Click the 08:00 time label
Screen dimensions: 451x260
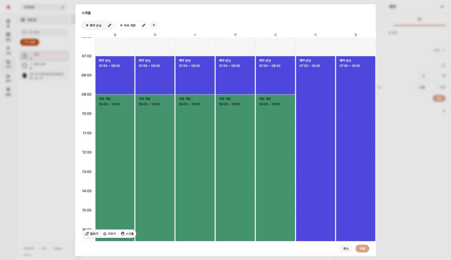[86, 75]
